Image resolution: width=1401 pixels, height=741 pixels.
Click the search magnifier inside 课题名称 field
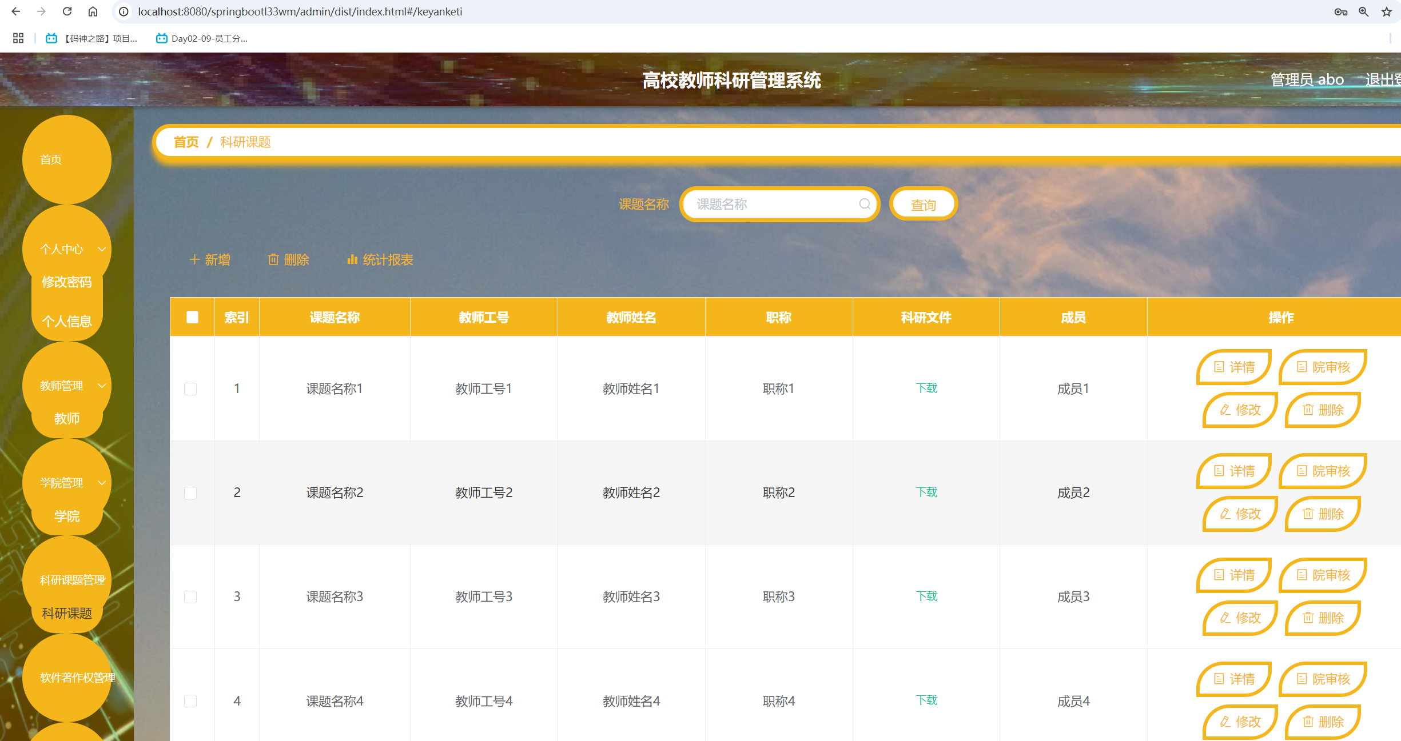(864, 204)
